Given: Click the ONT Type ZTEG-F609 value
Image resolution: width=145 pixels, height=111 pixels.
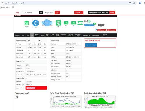Looking at the screenshot, I should (30, 82).
